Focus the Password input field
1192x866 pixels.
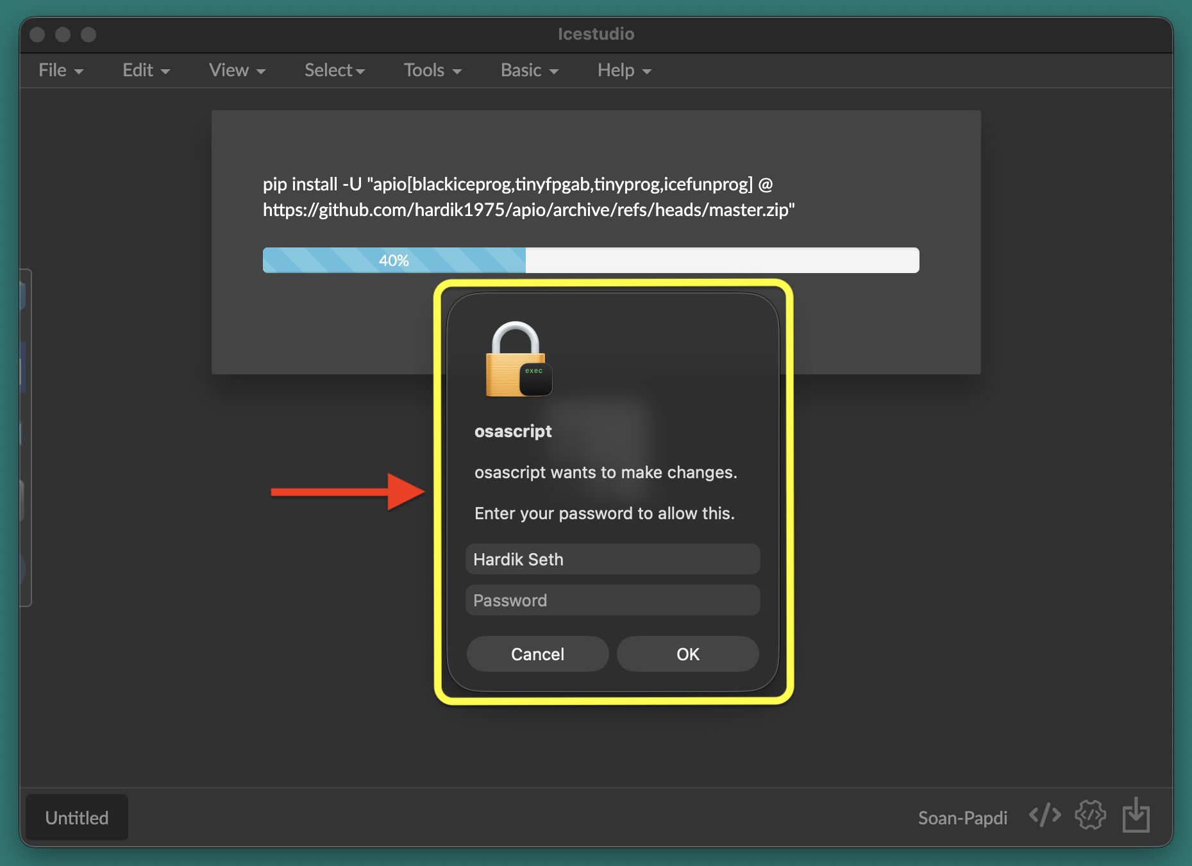(613, 600)
